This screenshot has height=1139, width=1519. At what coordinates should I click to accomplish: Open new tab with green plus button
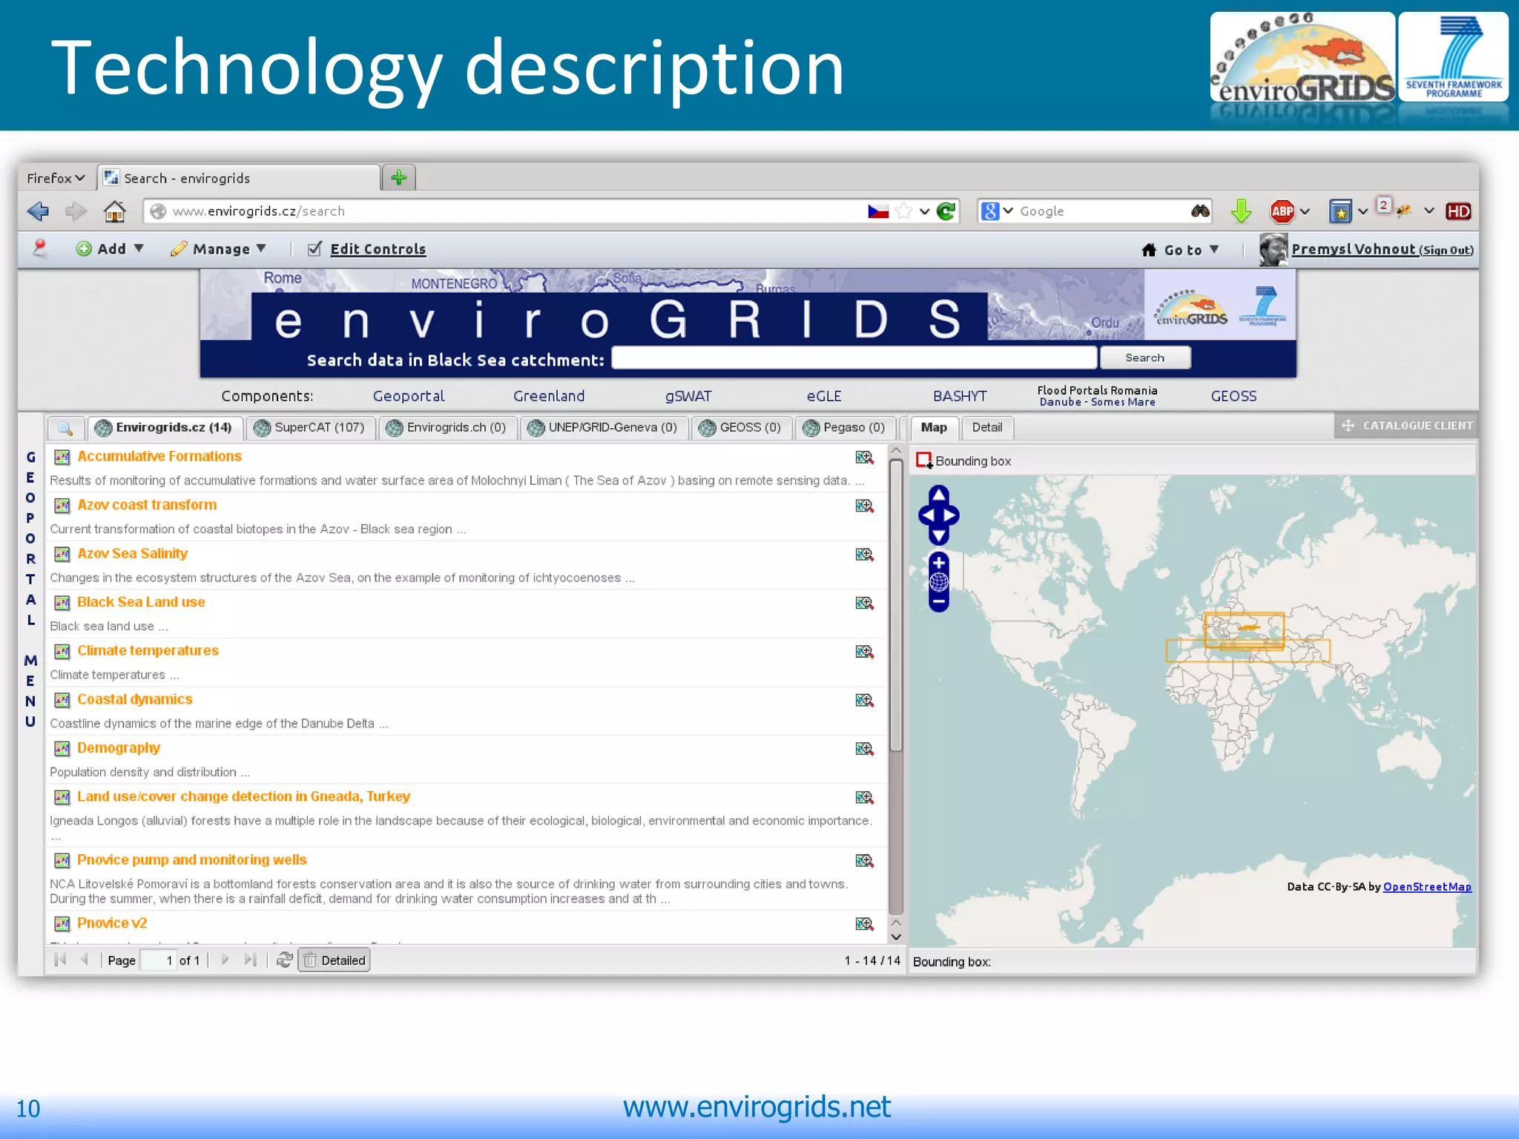coord(399,178)
